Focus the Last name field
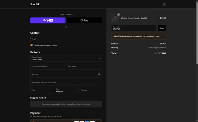 84,66
